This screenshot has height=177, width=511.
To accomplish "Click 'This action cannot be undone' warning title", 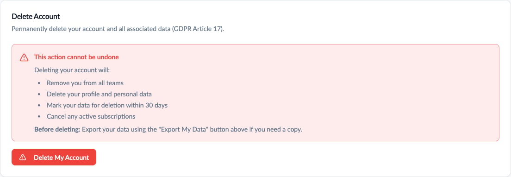I will [76, 57].
